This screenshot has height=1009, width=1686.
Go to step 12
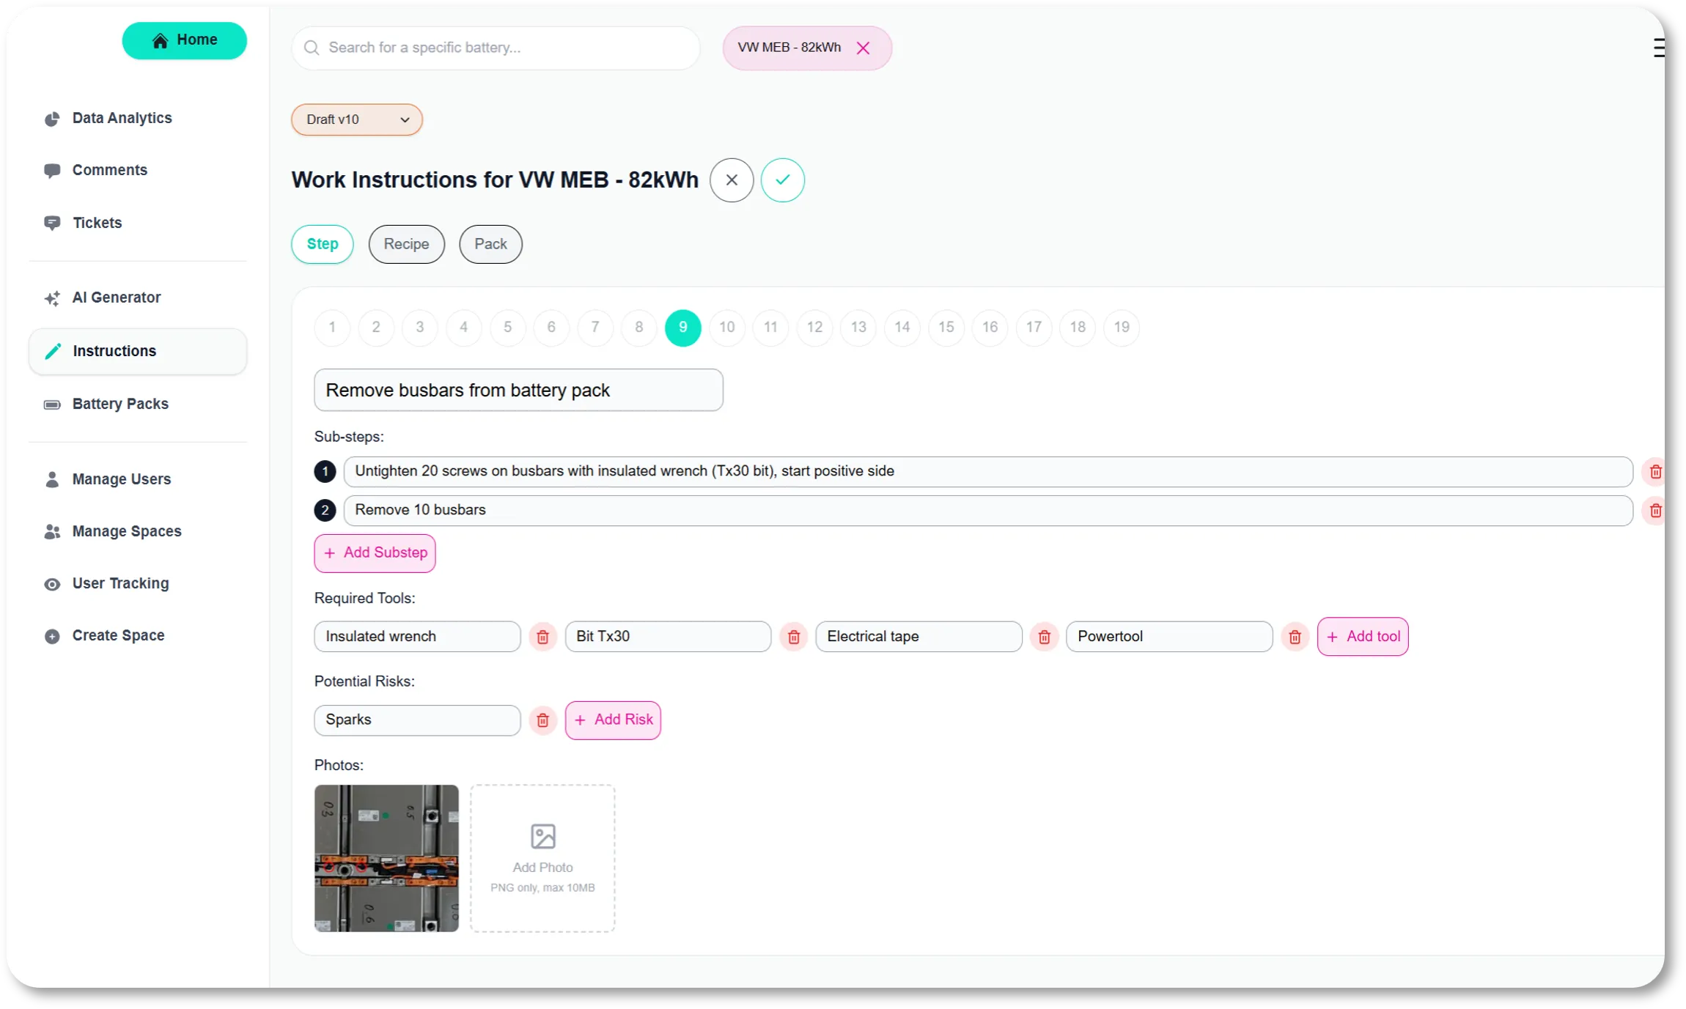(x=814, y=328)
